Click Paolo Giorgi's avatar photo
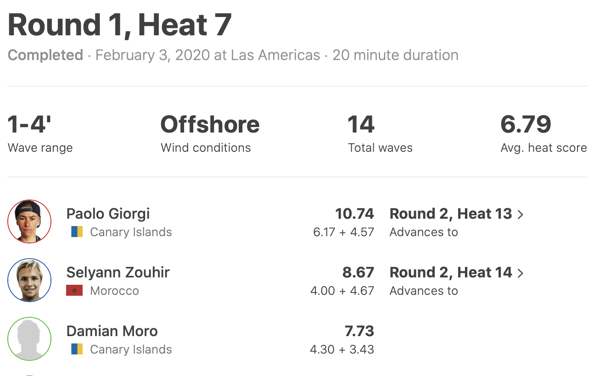 pos(29,221)
